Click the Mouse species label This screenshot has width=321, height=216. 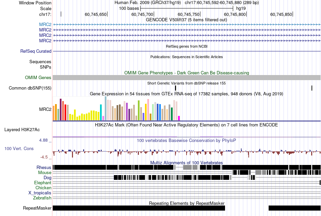click(x=45, y=173)
